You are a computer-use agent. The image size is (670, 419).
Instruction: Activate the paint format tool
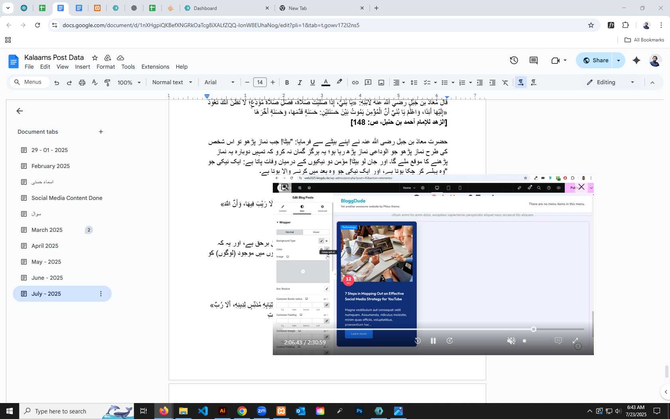(107, 83)
